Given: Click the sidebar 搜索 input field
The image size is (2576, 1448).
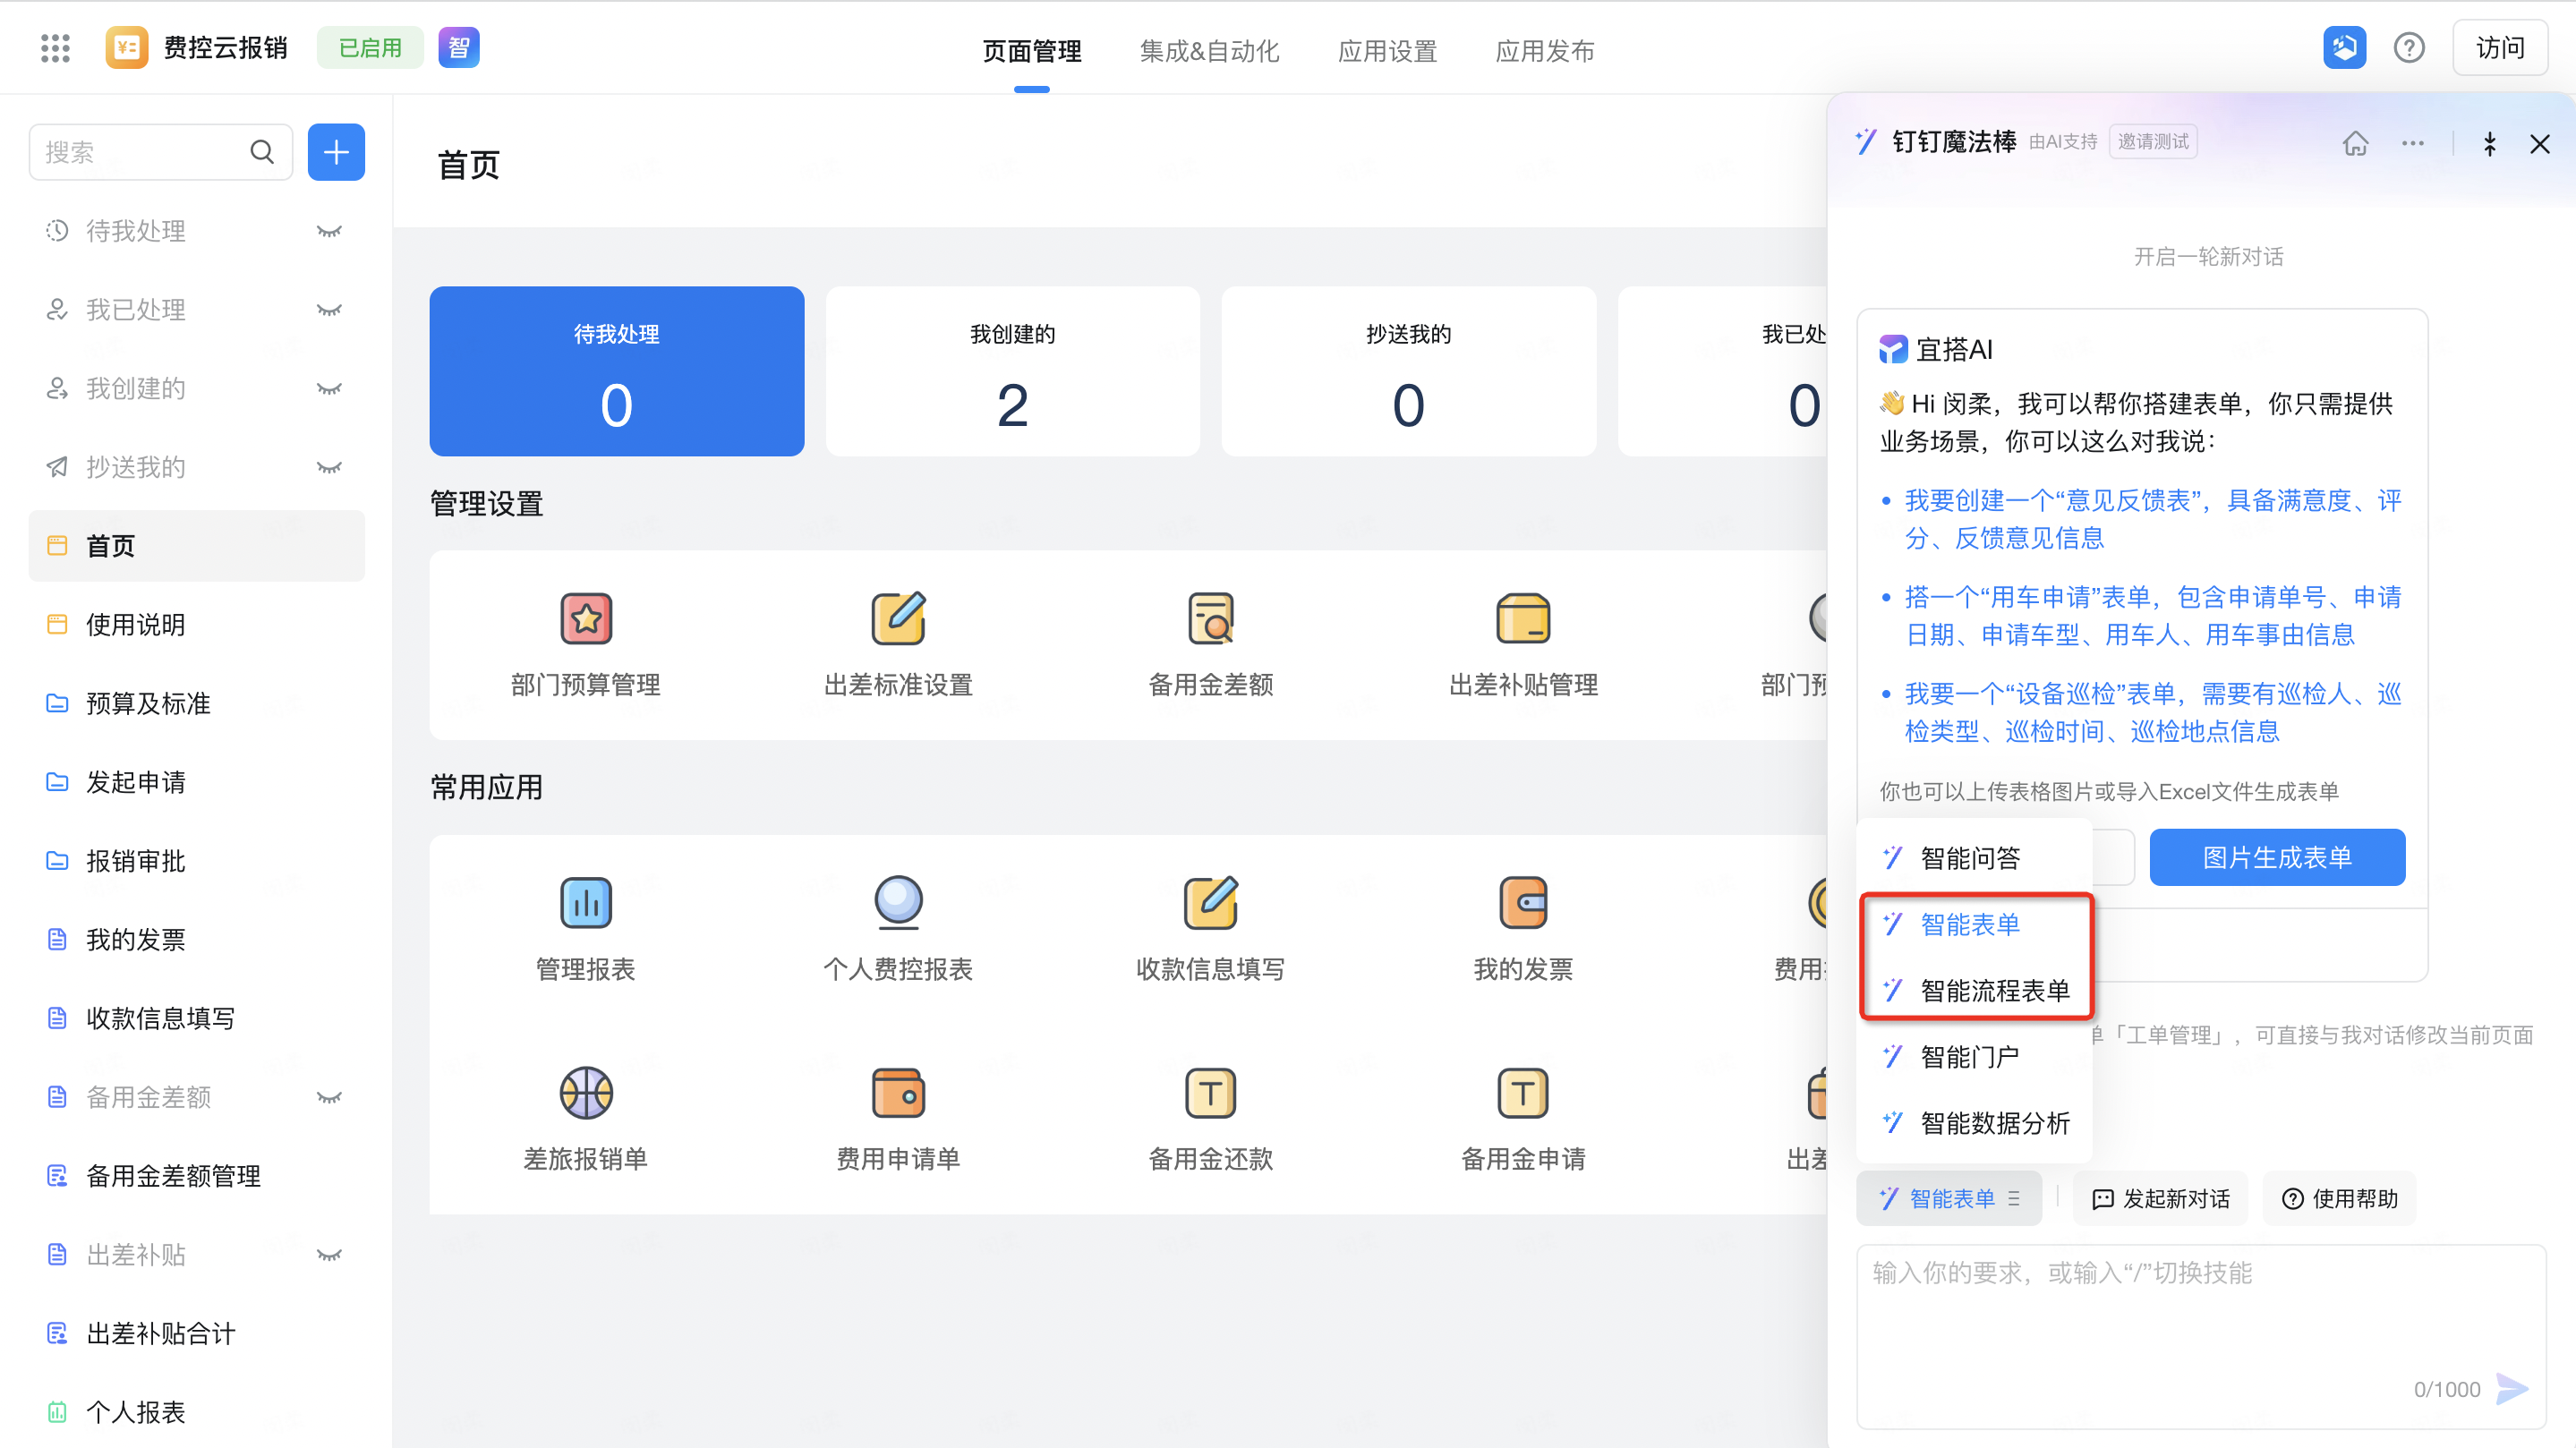Looking at the screenshot, I should coord(160,152).
